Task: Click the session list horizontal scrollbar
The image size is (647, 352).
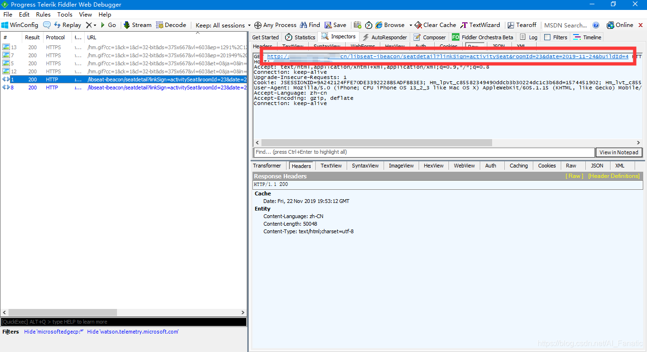Action: pyautogui.click(x=63, y=313)
